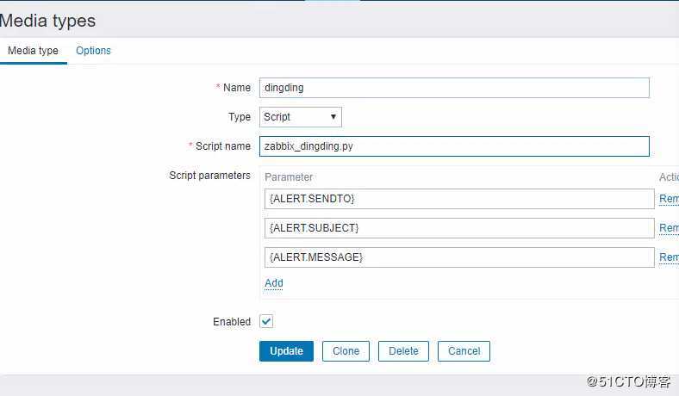Open the Type dropdown showing Script
This screenshot has width=679, height=396.
click(x=300, y=117)
